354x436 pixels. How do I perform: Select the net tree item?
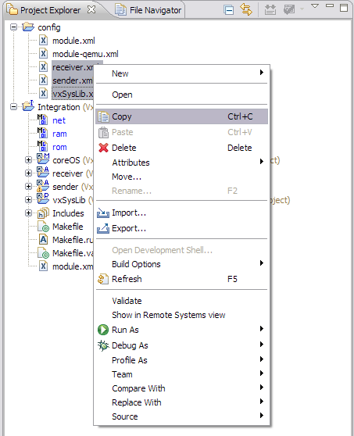click(59, 120)
